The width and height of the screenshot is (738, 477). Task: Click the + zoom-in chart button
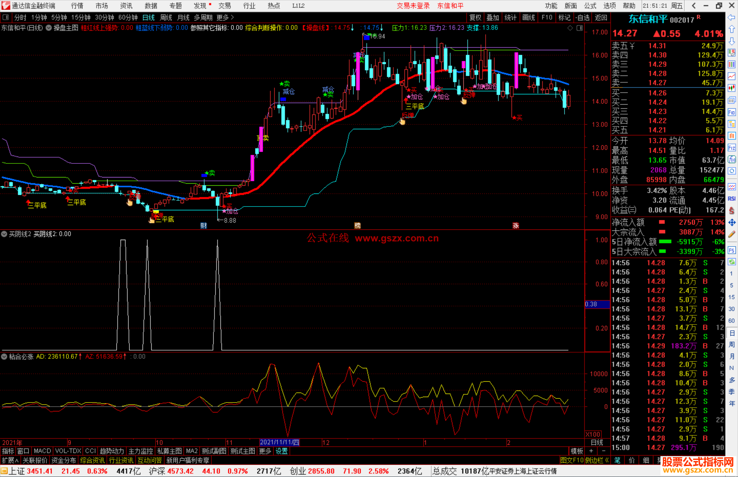[591, 451]
